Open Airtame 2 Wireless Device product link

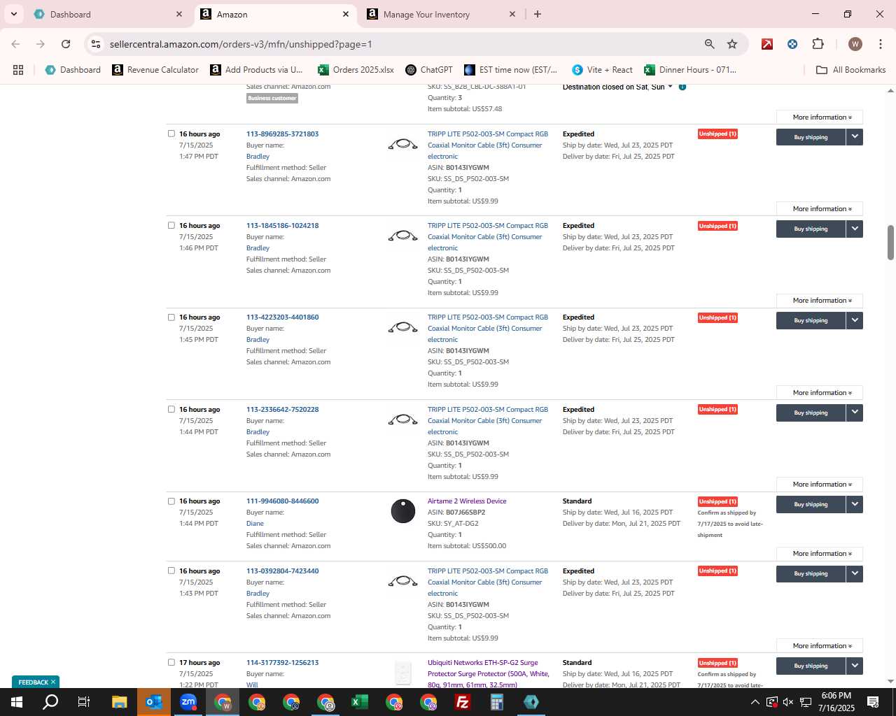click(467, 501)
